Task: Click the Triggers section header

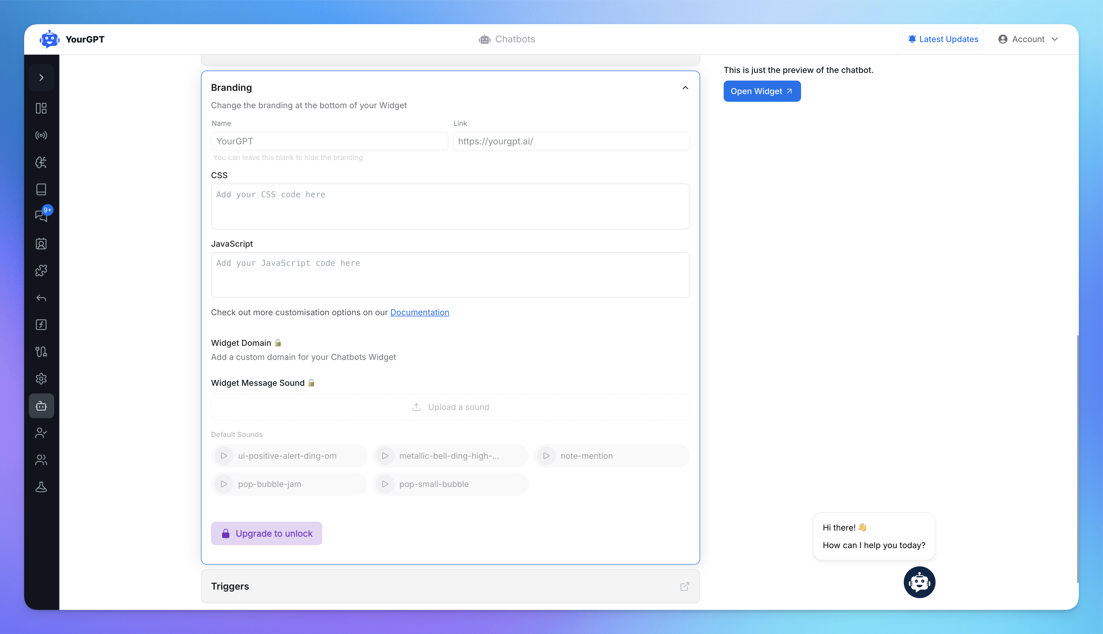Action: coord(450,587)
